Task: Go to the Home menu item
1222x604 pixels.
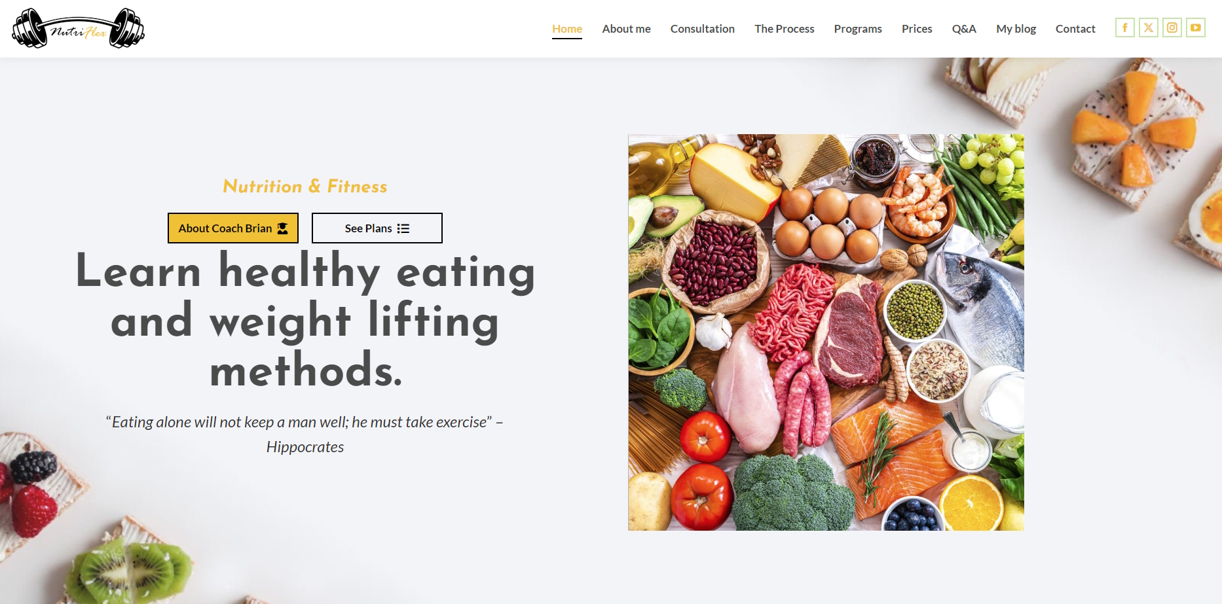Action: (x=567, y=29)
